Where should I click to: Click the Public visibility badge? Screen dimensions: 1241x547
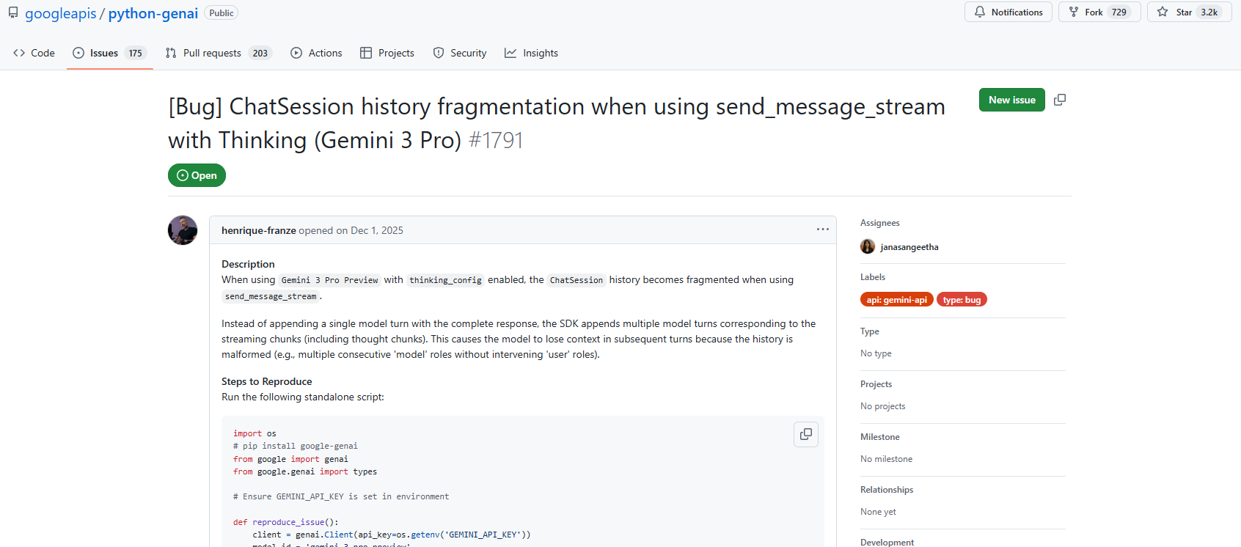click(x=221, y=13)
